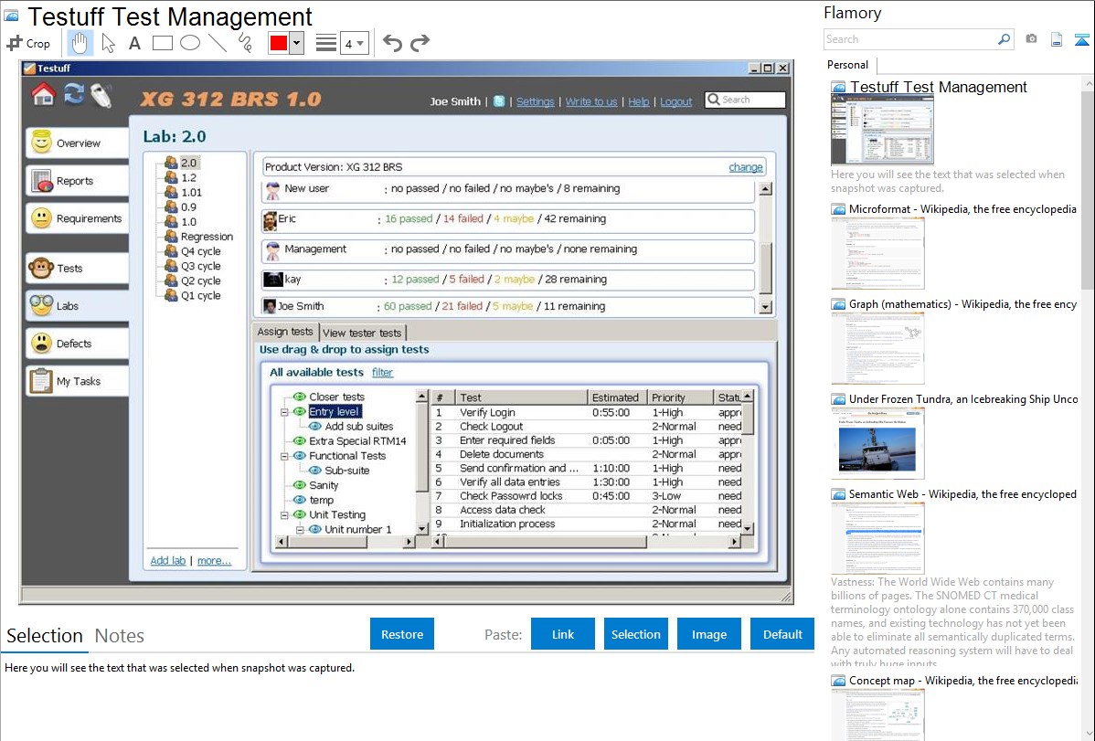The width and height of the screenshot is (1095, 741).
Task: Undo the last annotation
Action: tap(392, 43)
